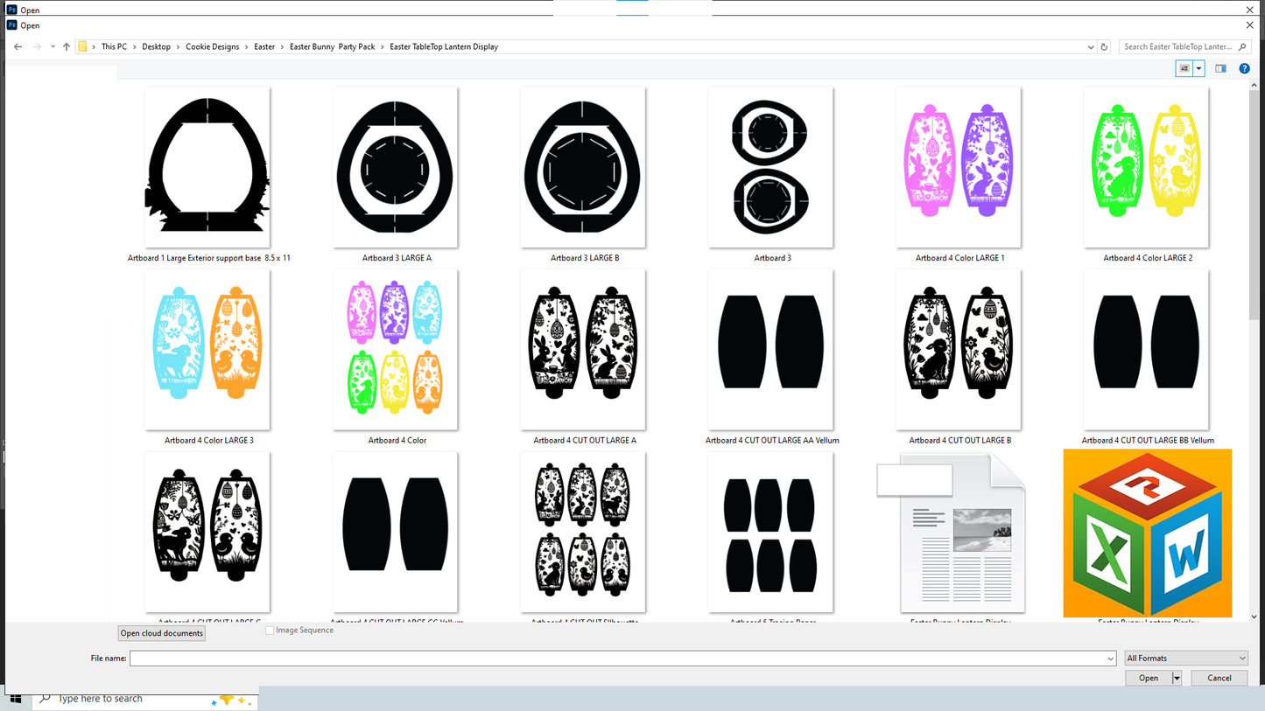This screenshot has height=711, width=1265.
Task: Navigate to Easter folder in breadcrumb
Action: pyautogui.click(x=264, y=47)
